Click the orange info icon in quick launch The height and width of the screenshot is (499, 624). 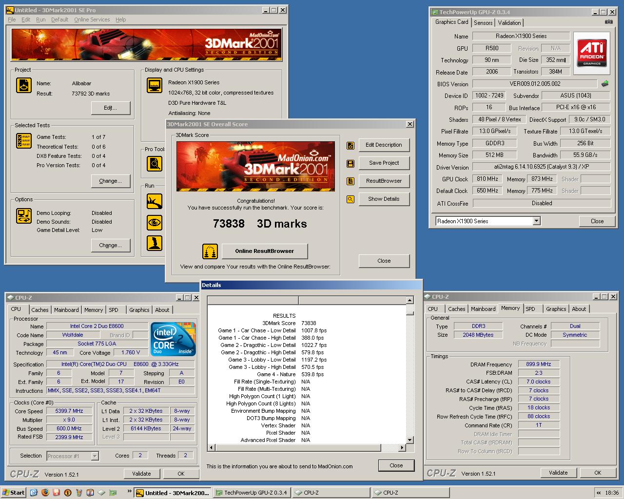[x=68, y=493]
